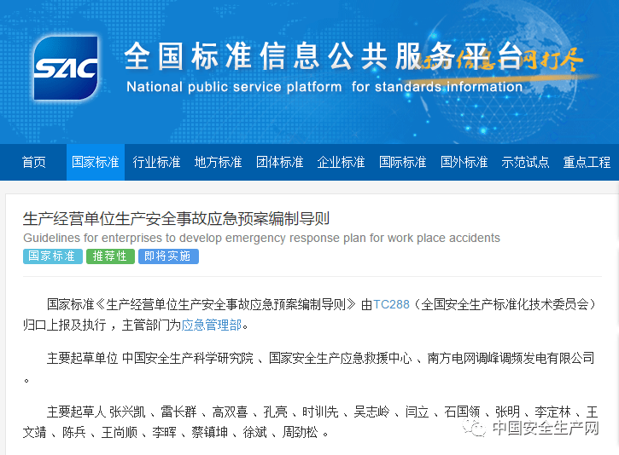Go to 国际标准 section
The height and width of the screenshot is (455, 619).
(403, 162)
